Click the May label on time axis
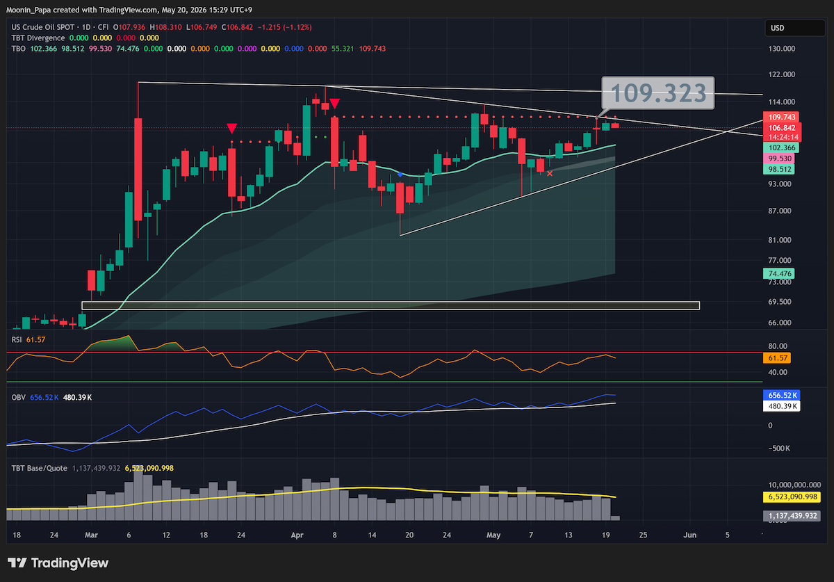 click(493, 535)
